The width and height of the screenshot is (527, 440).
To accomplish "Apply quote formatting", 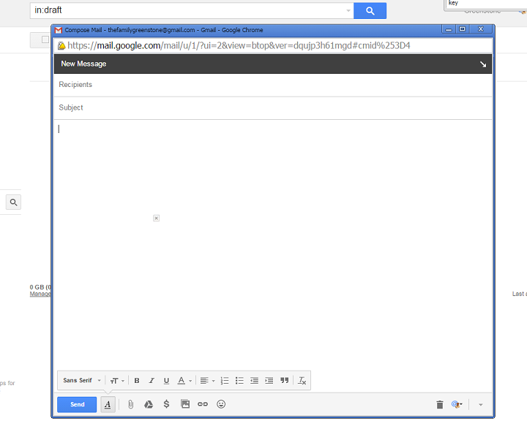I will pyautogui.click(x=284, y=381).
